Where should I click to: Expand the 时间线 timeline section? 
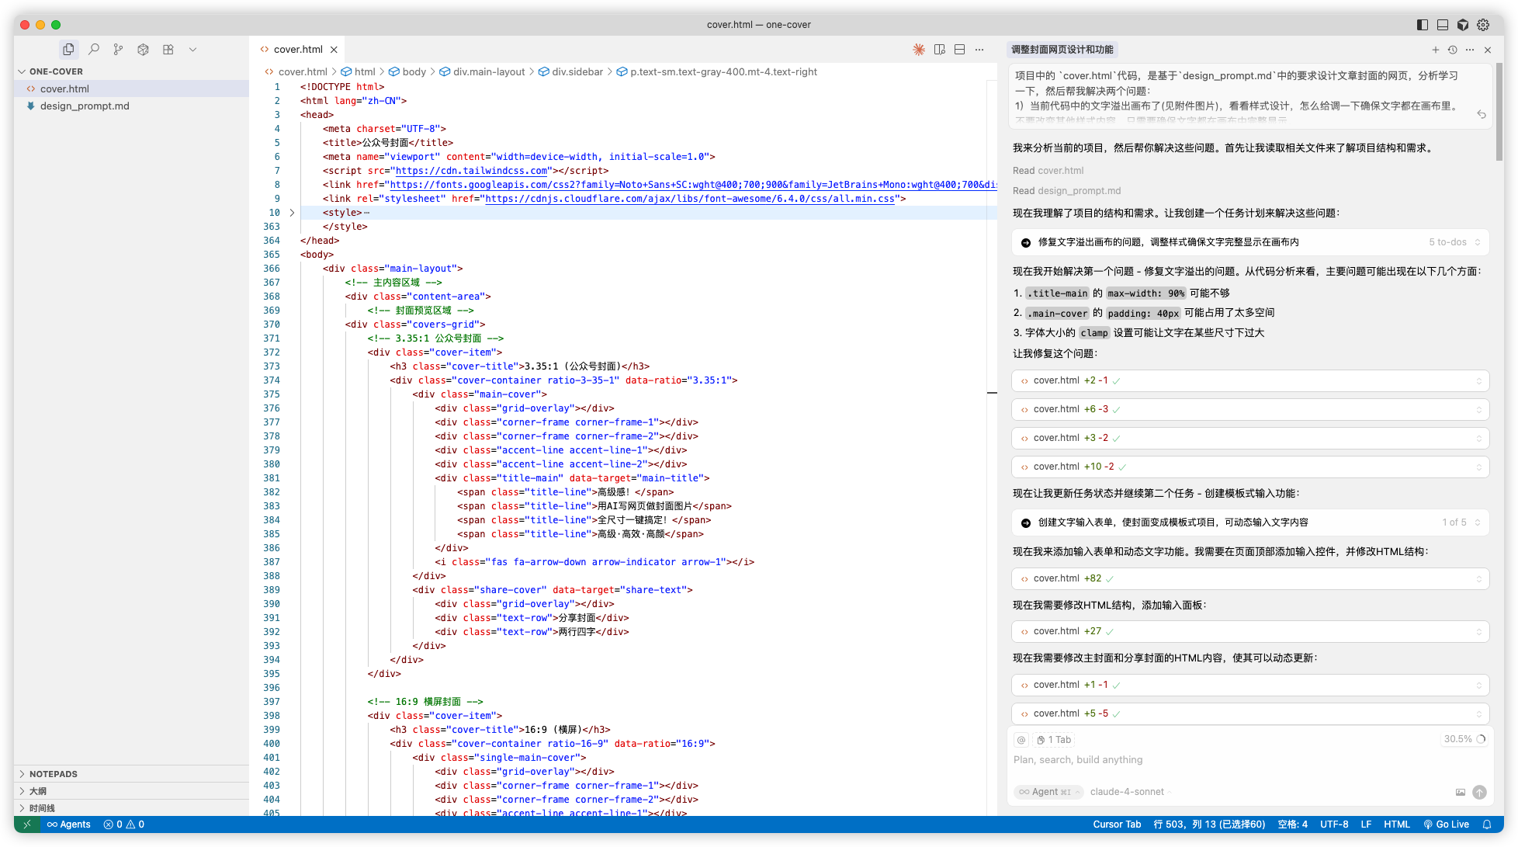(131, 808)
